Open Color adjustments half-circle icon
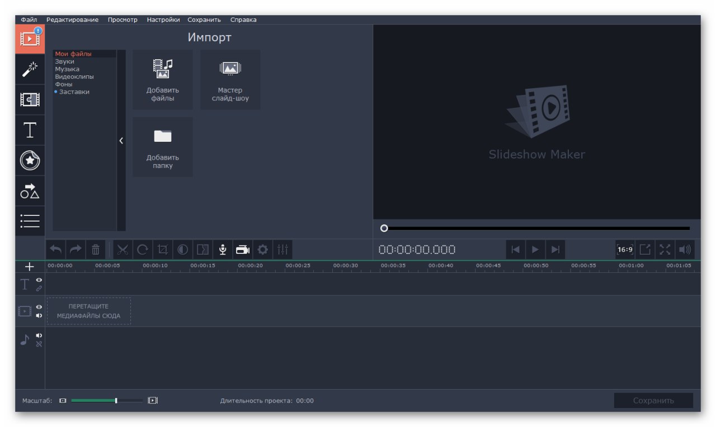The height and width of the screenshot is (427, 716). pyautogui.click(x=183, y=250)
